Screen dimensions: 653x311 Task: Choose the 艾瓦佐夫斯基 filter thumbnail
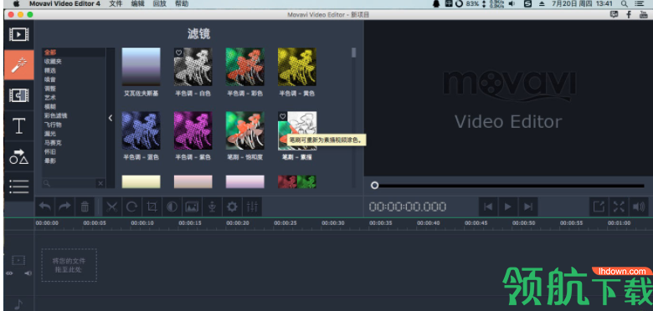(x=141, y=67)
